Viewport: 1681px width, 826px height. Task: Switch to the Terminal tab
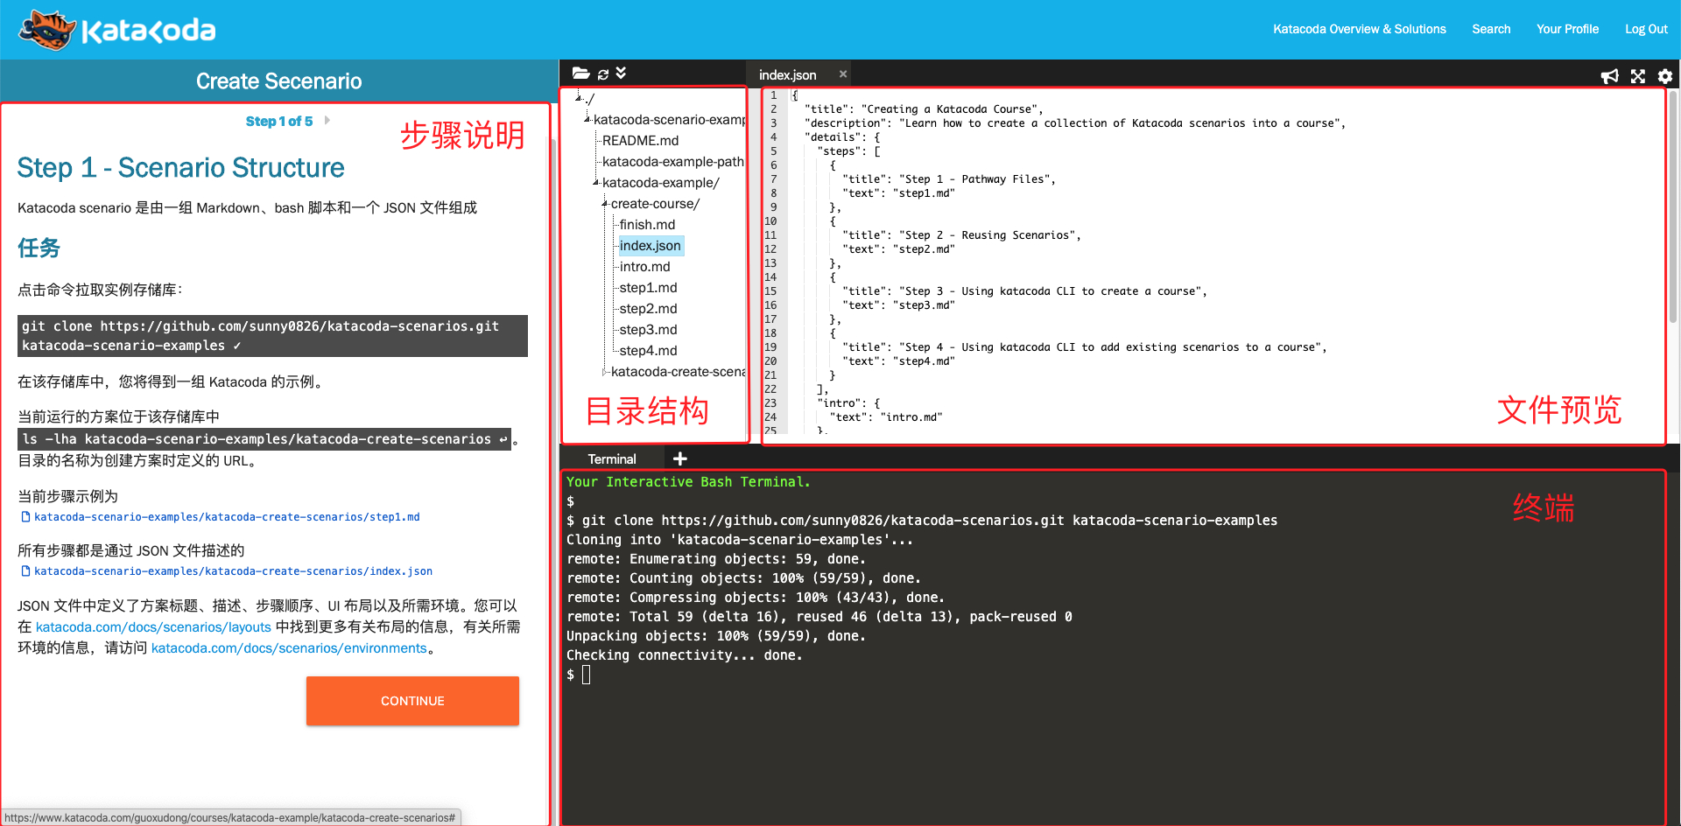click(611, 458)
